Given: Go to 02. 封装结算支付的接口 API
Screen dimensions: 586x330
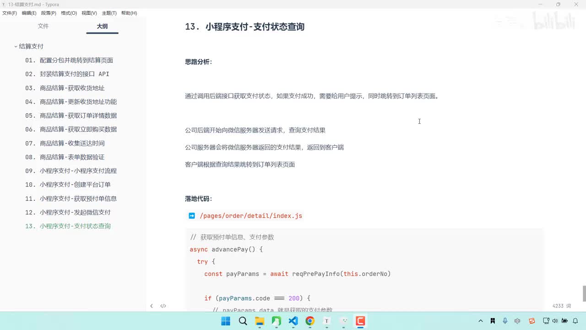Looking at the screenshot, I should (x=67, y=74).
